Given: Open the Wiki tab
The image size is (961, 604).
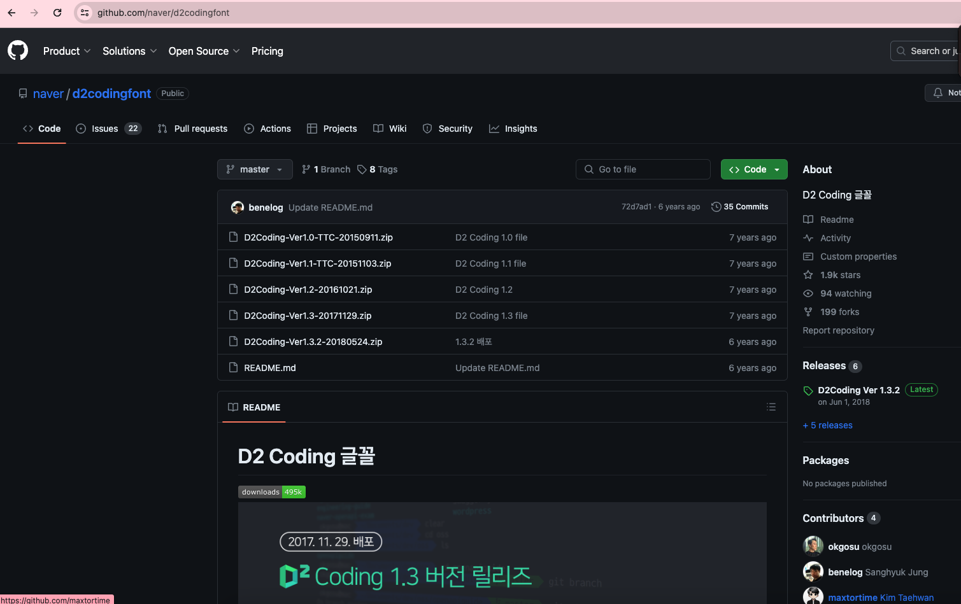Looking at the screenshot, I should coord(397,129).
